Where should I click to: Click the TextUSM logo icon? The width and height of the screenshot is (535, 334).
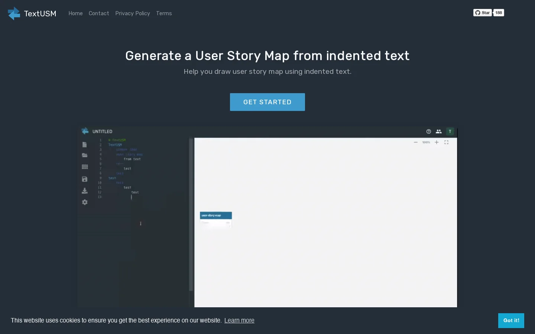click(14, 13)
